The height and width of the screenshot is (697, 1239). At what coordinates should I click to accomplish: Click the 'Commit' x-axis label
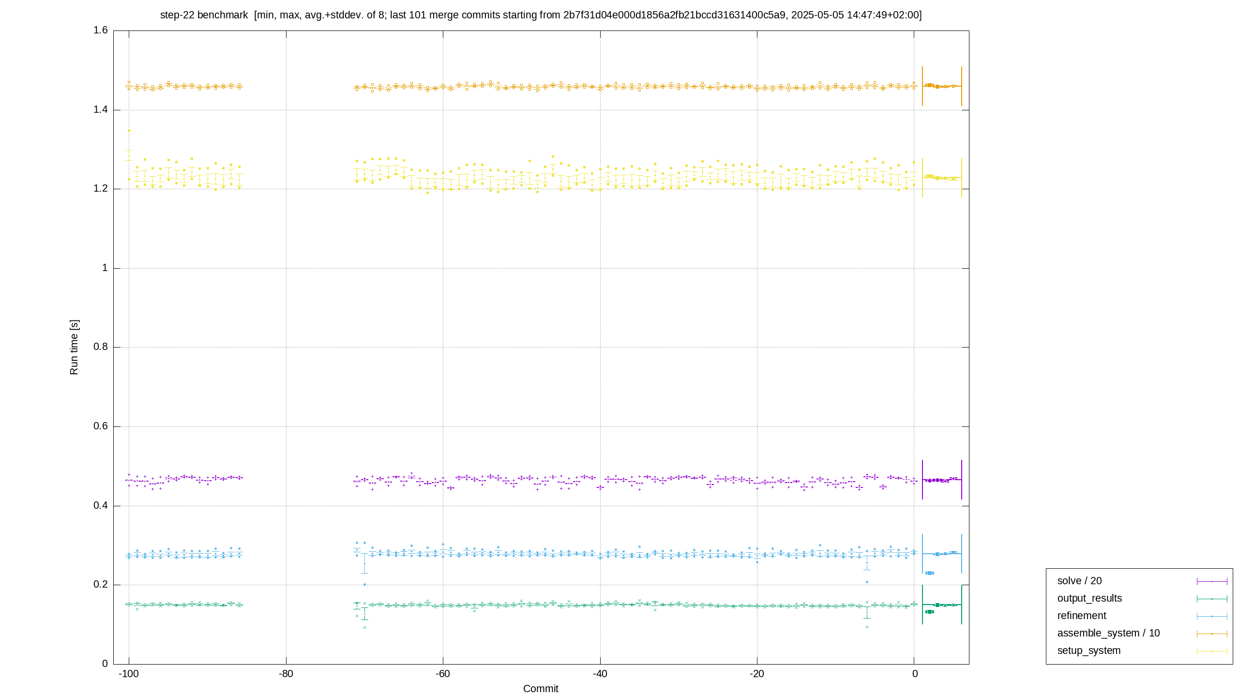coord(541,689)
